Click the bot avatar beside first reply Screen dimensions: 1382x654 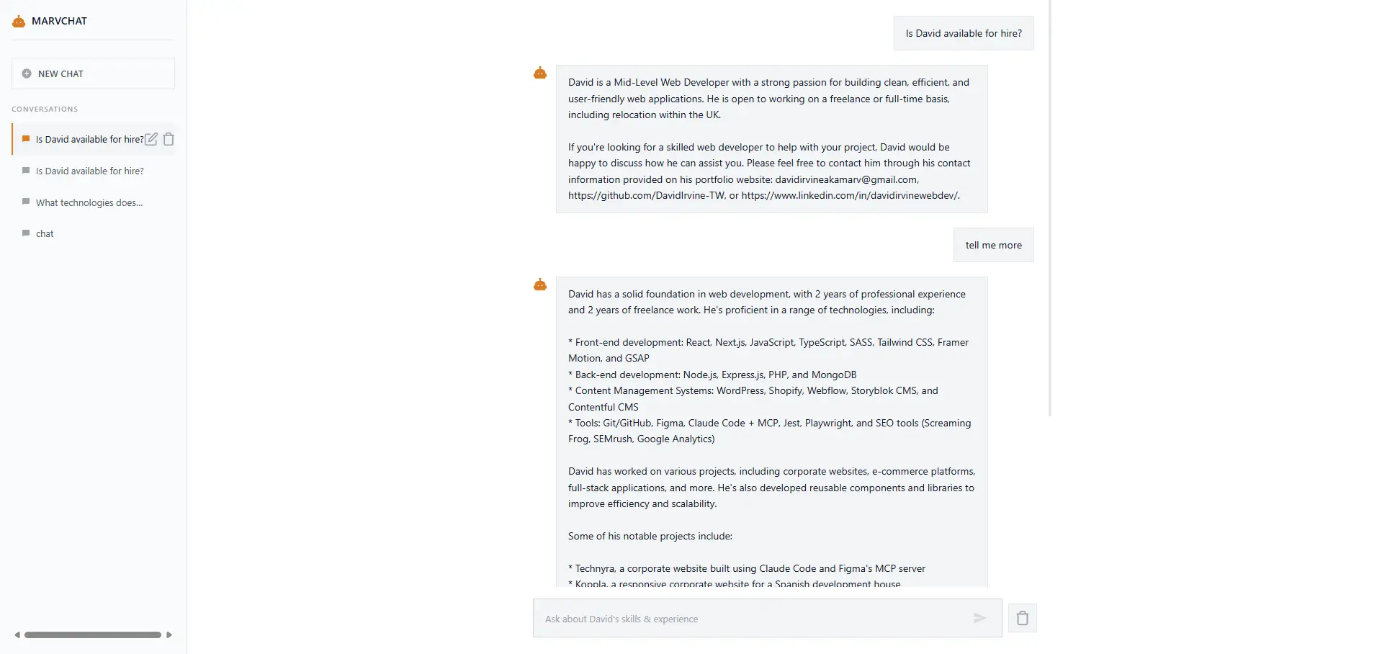pyautogui.click(x=539, y=73)
